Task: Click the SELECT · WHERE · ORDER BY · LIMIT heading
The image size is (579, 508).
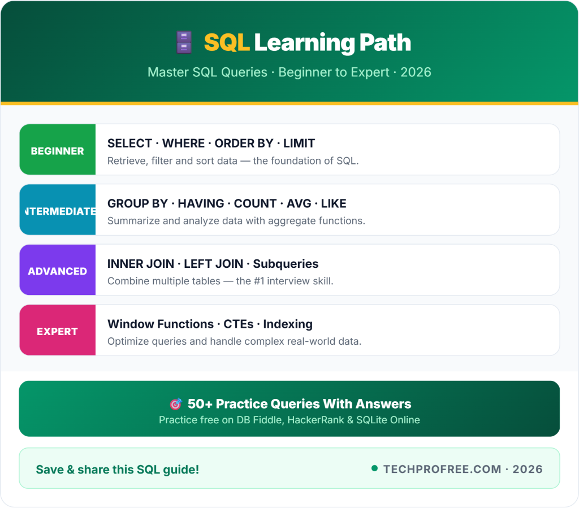Action: [x=211, y=143]
